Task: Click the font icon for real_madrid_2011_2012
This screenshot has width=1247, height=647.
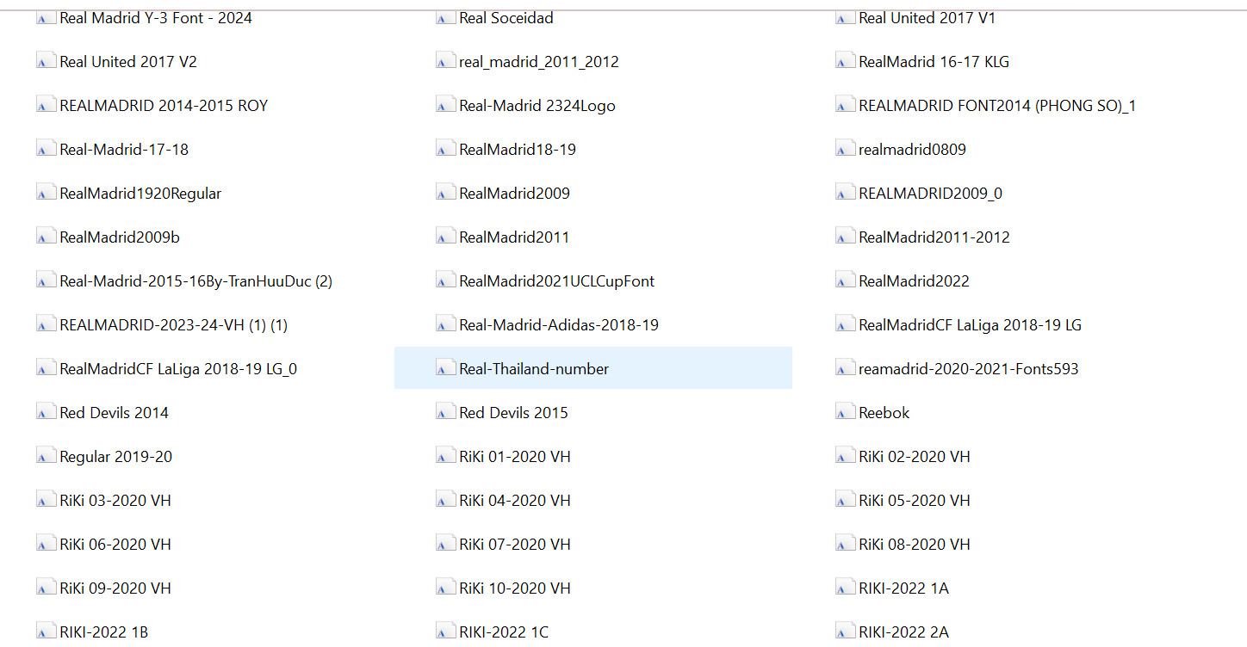Action: [445, 62]
